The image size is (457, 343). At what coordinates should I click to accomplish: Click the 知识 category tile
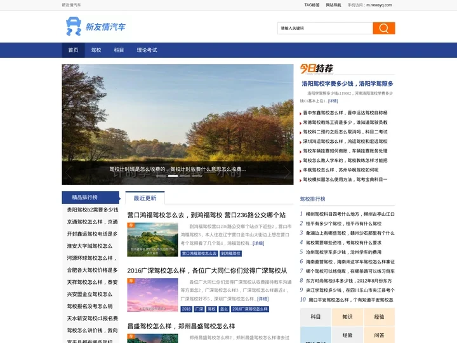[347, 317]
